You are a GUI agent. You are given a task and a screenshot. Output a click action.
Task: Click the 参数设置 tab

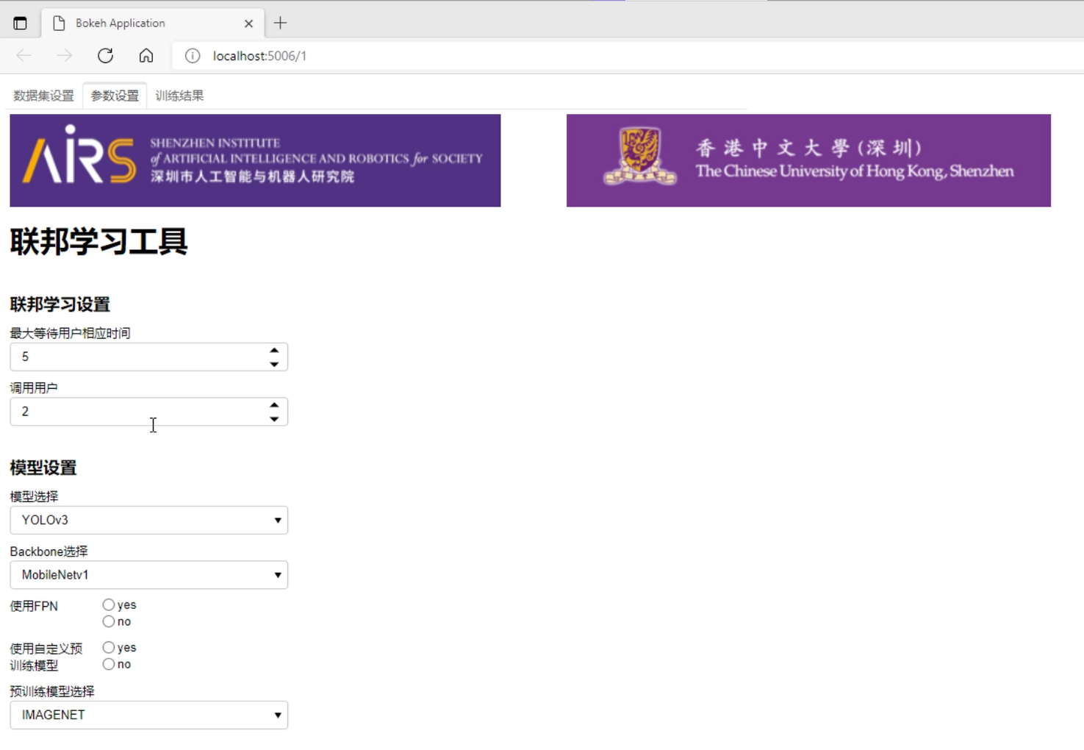click(x=114, y=95)
